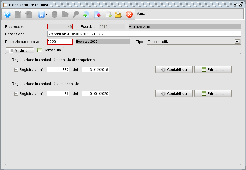Click the greyed trash bin delete icon
Image resolution: width=246 pixels, height=170 pixels.
click(54, 15)
